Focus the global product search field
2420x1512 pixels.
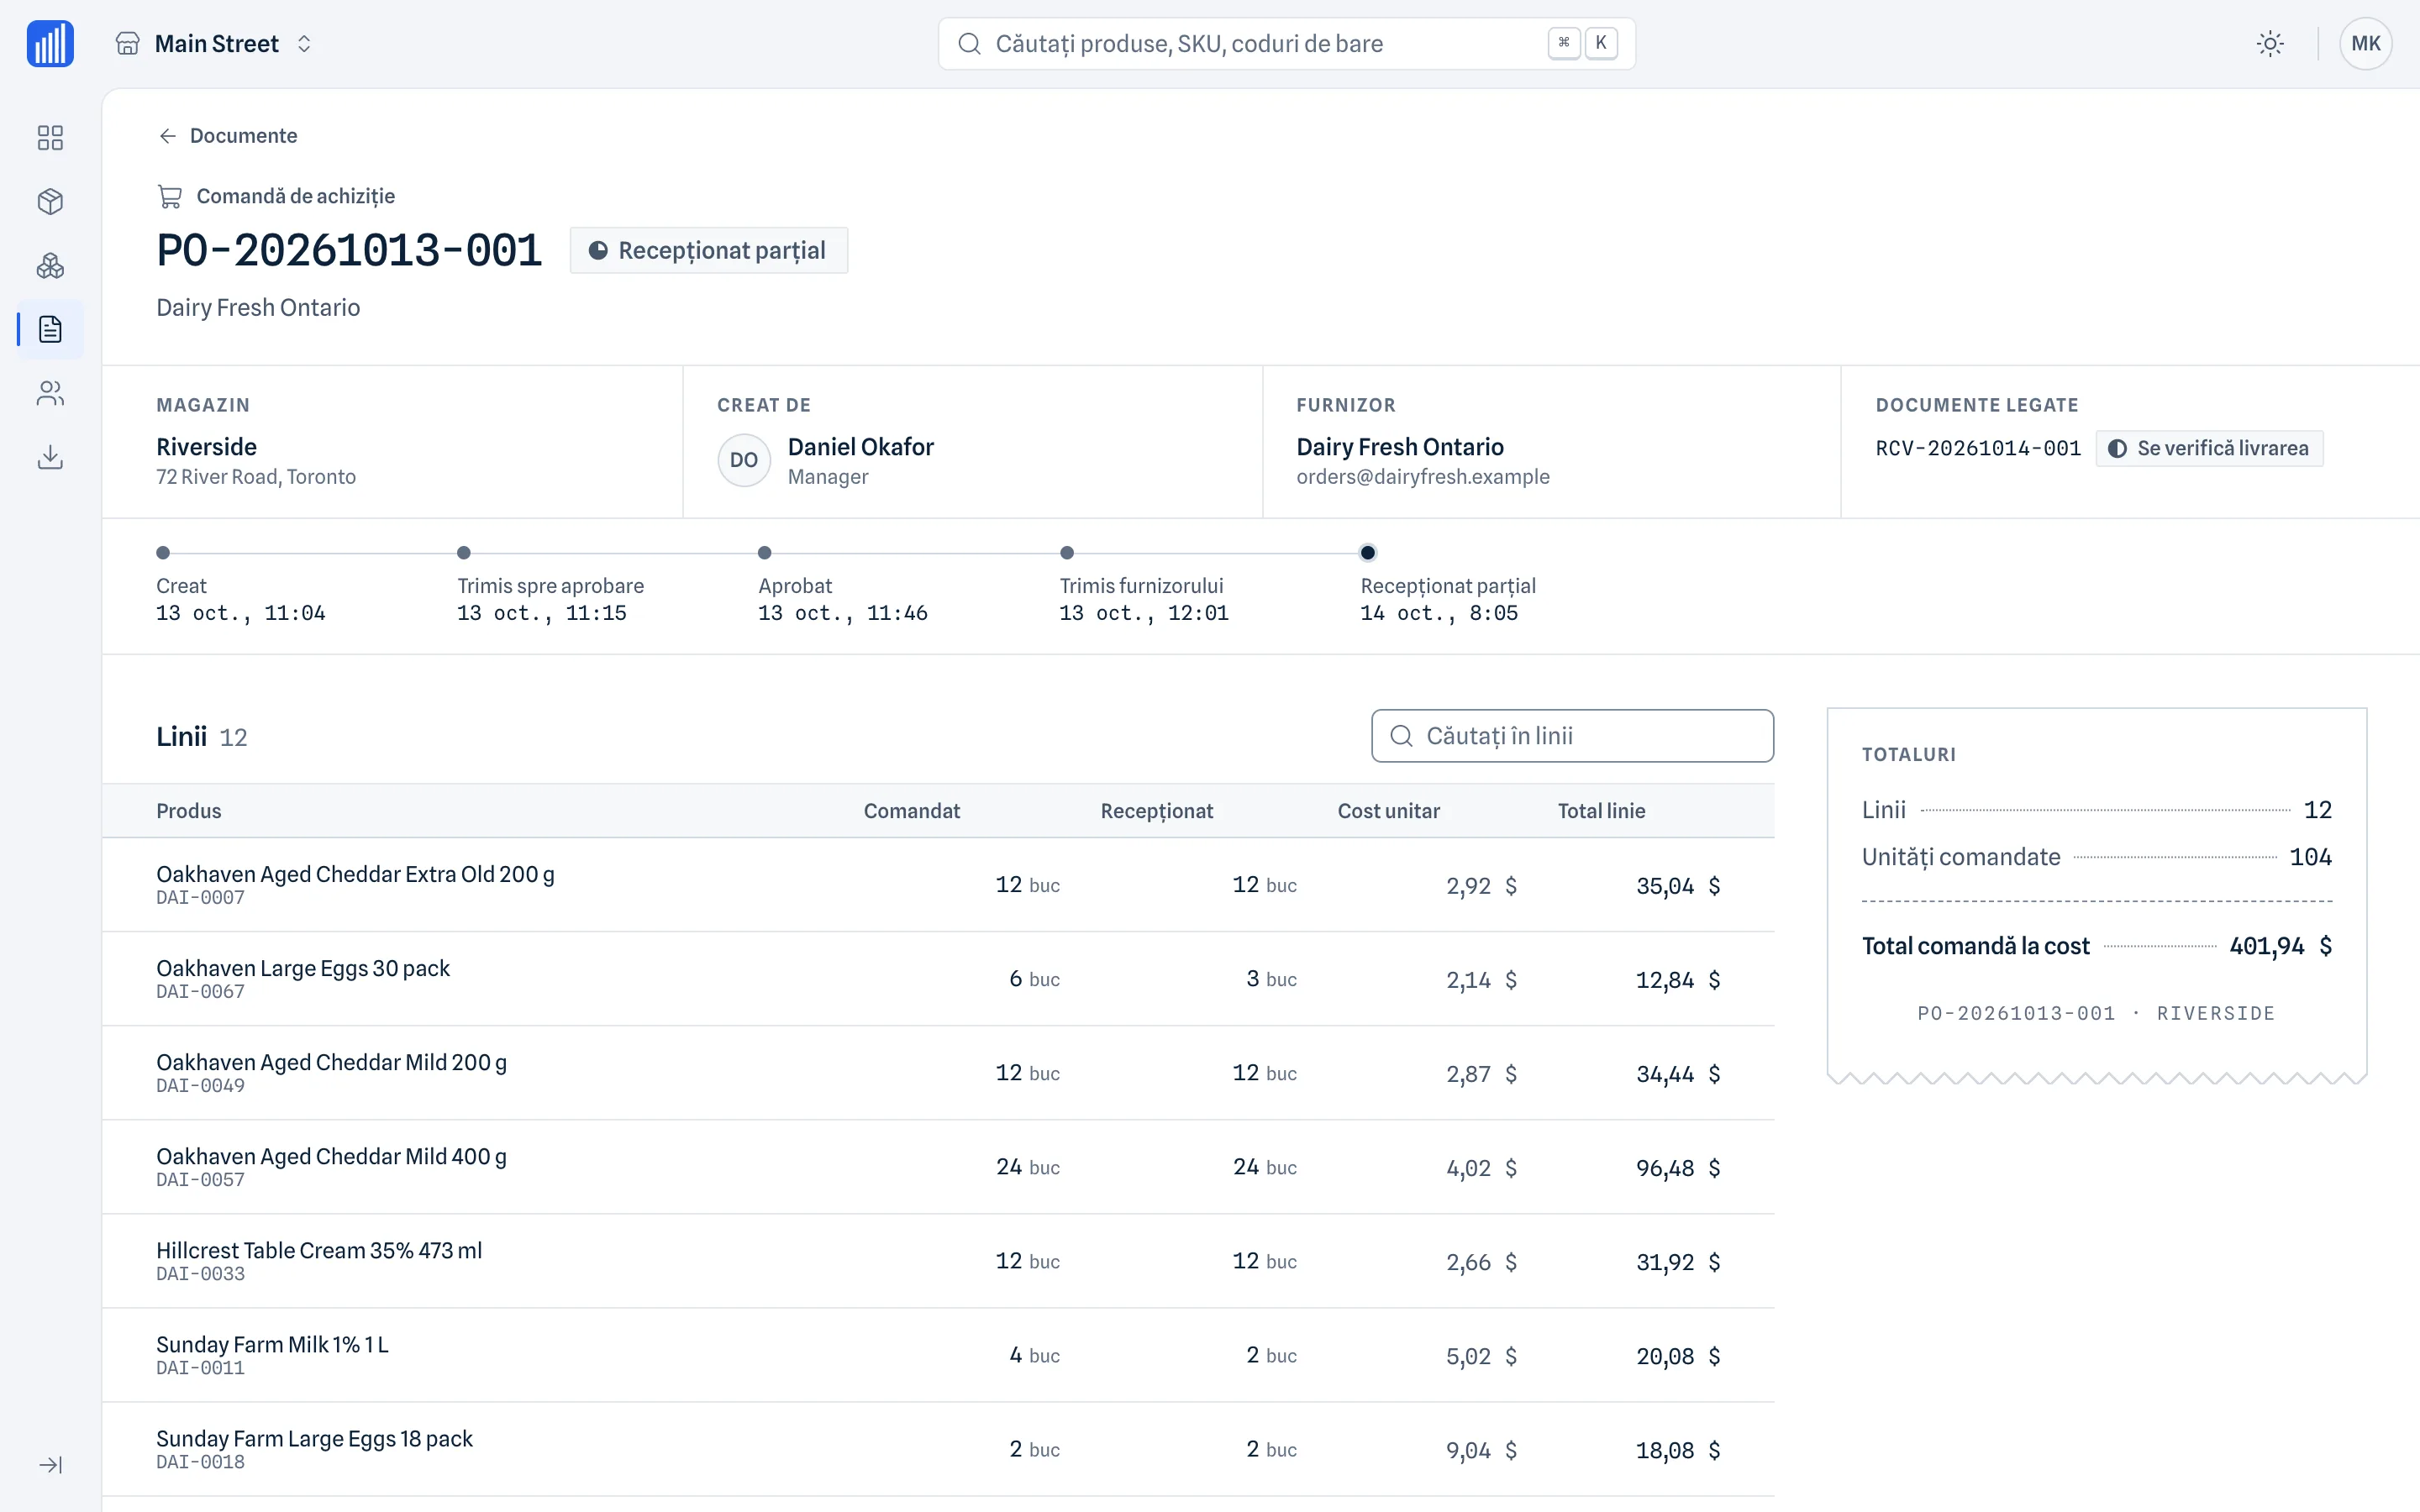coord(1286,44)
